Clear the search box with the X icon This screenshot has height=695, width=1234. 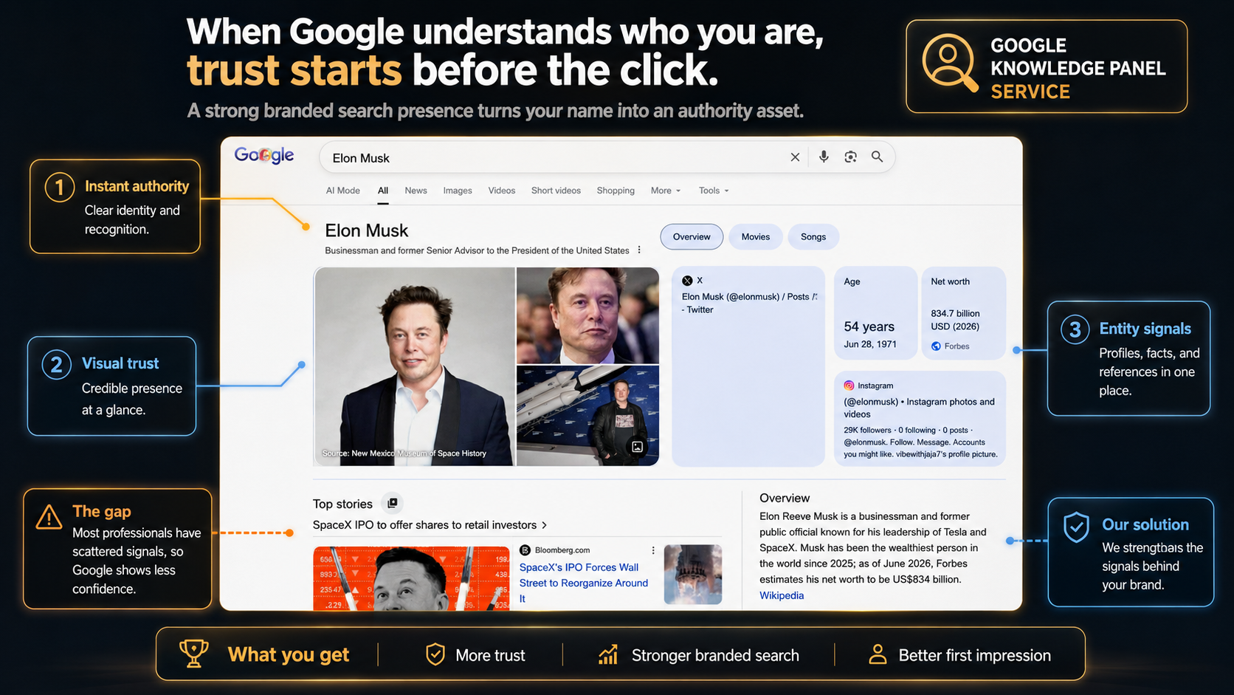pos(795,157)
